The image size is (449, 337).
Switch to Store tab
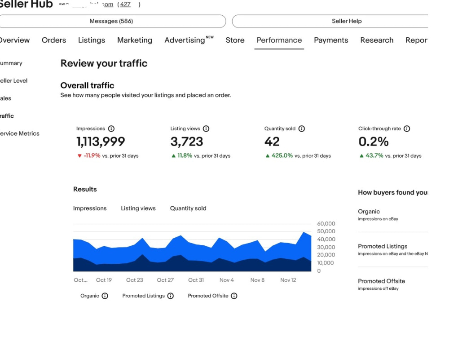[x=235, y=40]
